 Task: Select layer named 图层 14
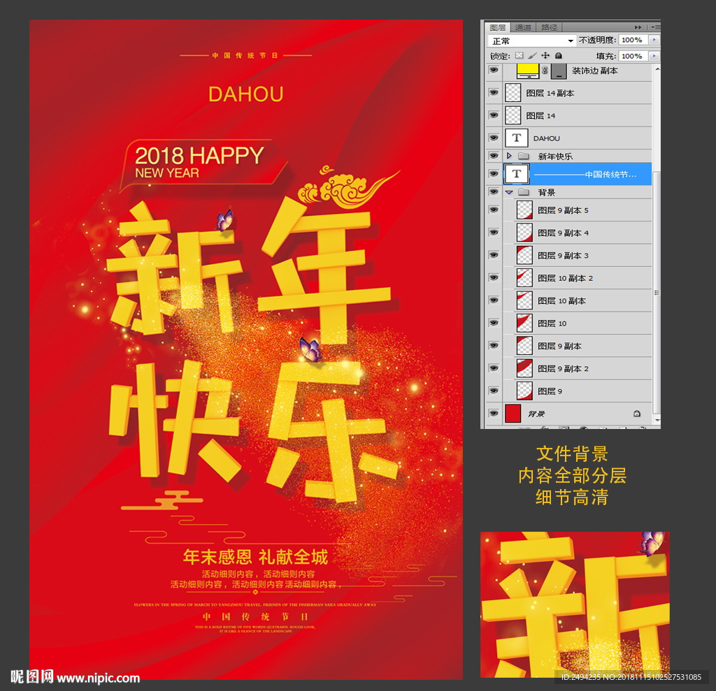[540, 115]
